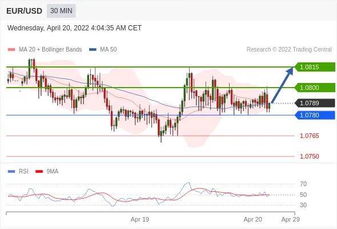Screen dimensions: 337x229
Task: Toggle the MA 50 legend swatch
Action: (x=93, y=50)
